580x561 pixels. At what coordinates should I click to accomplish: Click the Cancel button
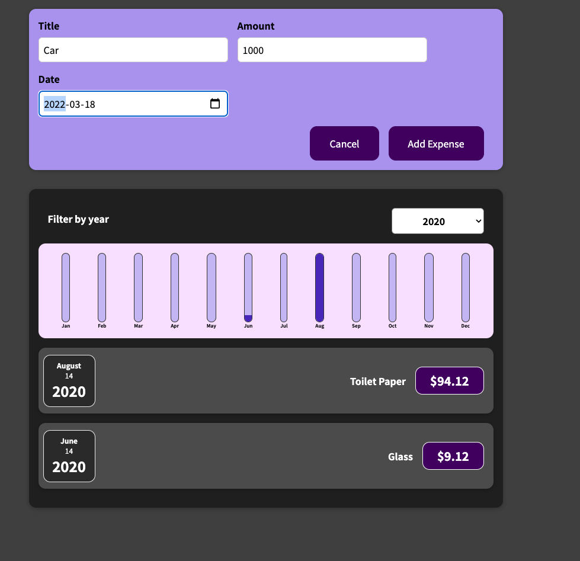344,143
